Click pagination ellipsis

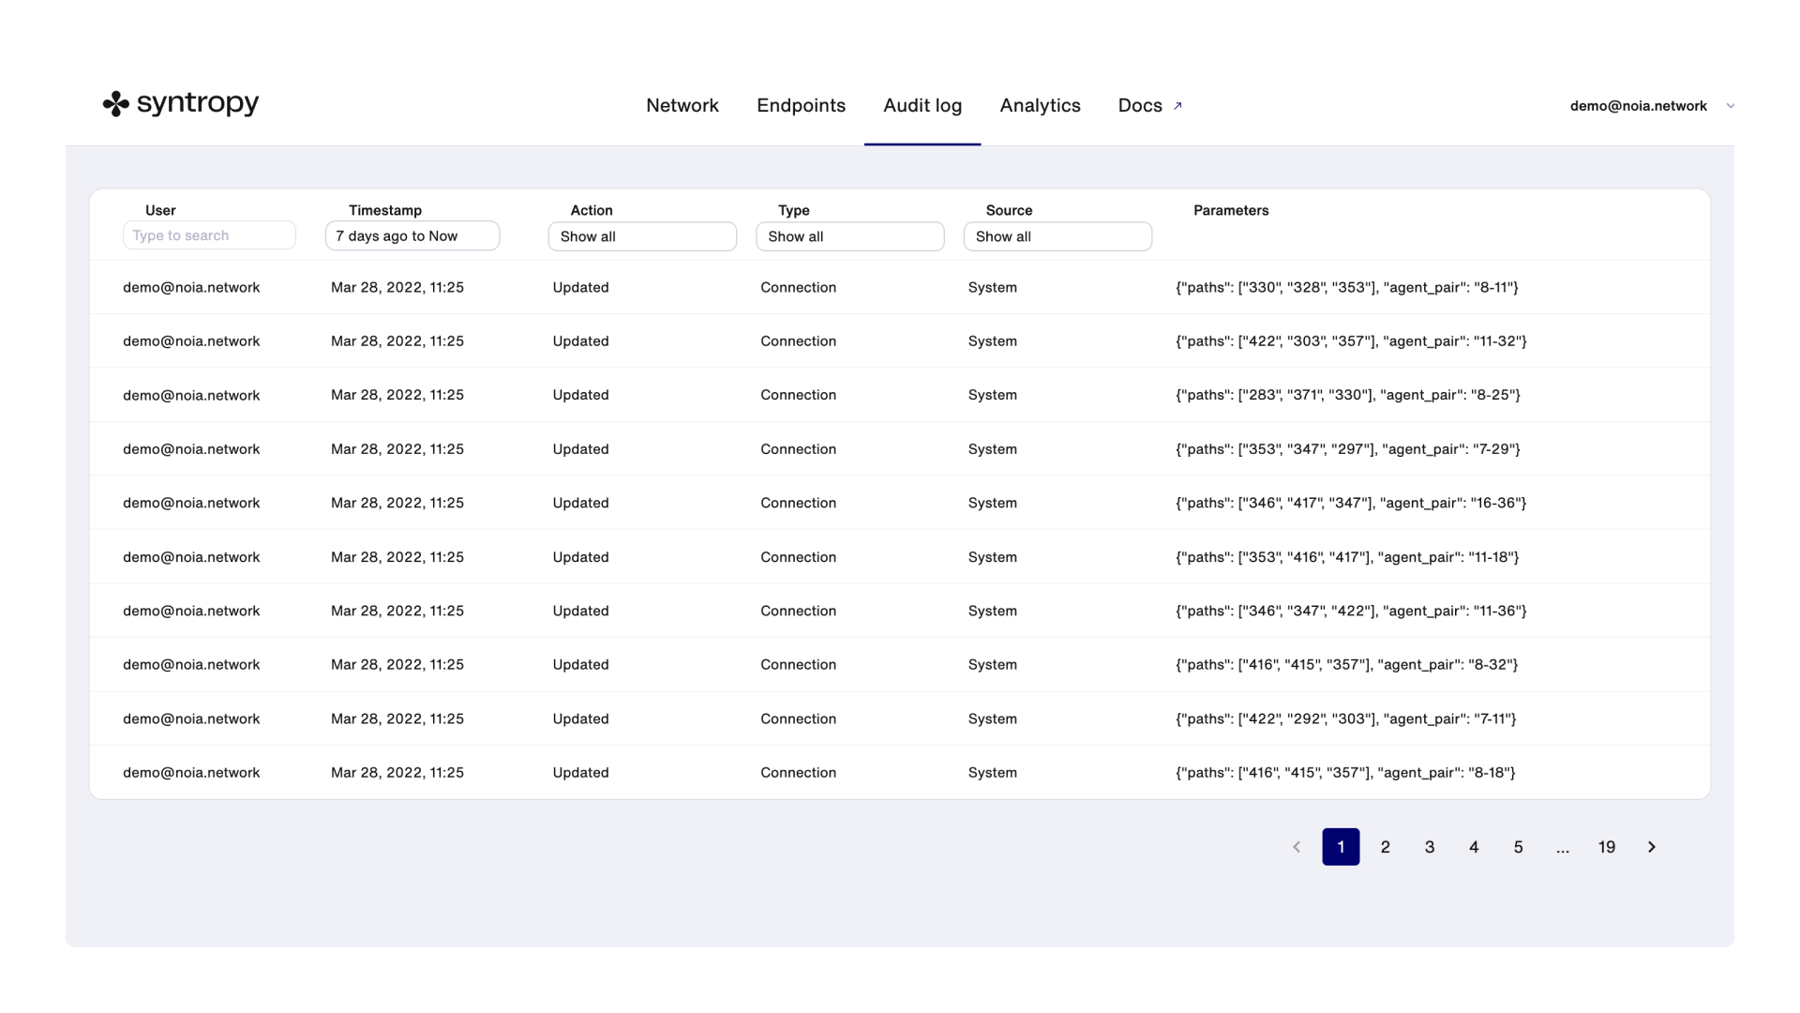click(1562, 847)
